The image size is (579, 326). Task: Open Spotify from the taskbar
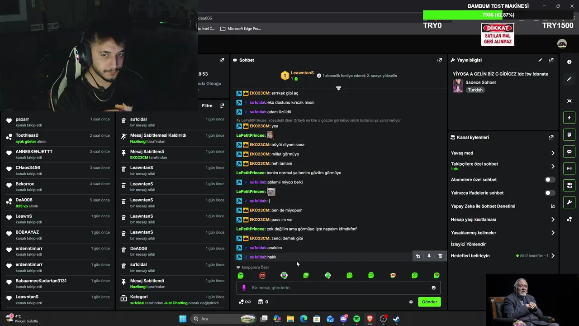[356, 319]
